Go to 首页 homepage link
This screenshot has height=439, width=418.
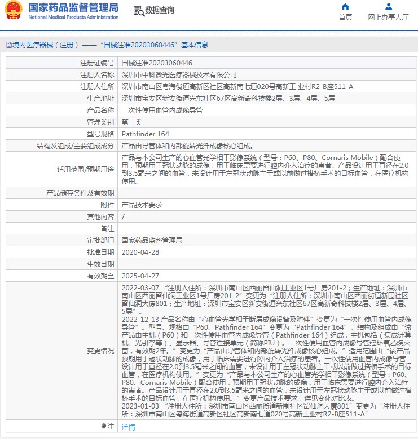(x=345, y=17)
